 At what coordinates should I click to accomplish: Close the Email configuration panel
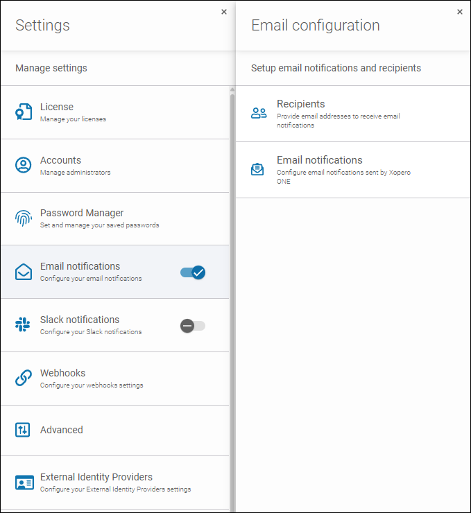point(460,12)
